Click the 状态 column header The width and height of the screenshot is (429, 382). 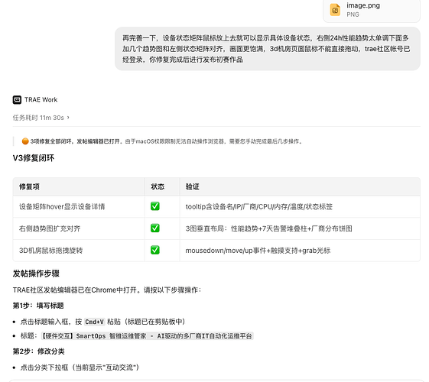point(158,186)
